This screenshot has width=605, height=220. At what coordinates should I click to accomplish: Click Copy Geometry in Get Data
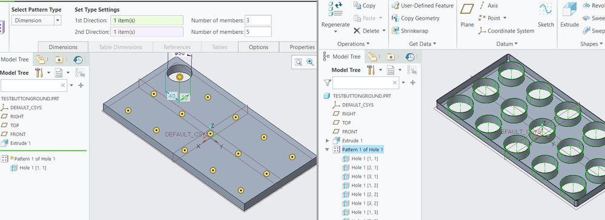pos(415,18)
